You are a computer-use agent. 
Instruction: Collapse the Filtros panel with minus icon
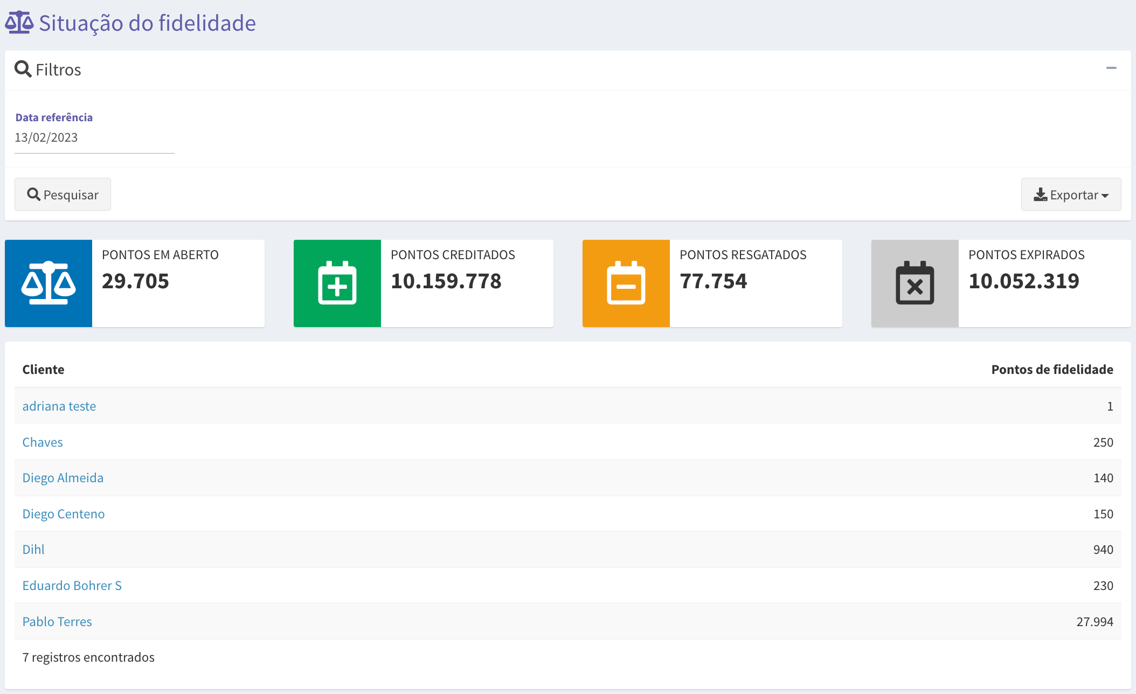pyautogui.click(x=1111, y=68)
